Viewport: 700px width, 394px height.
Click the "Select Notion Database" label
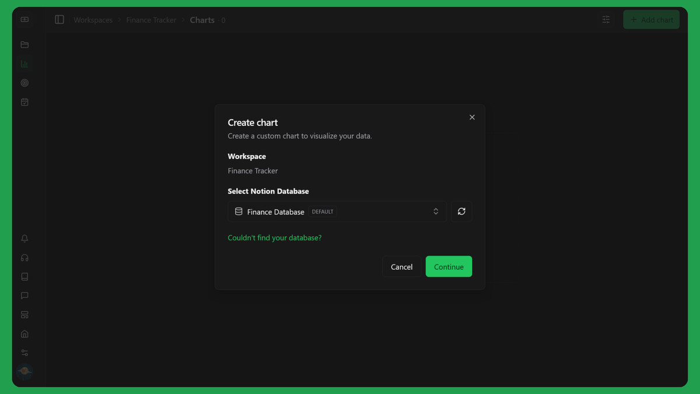tap(268, 191)
